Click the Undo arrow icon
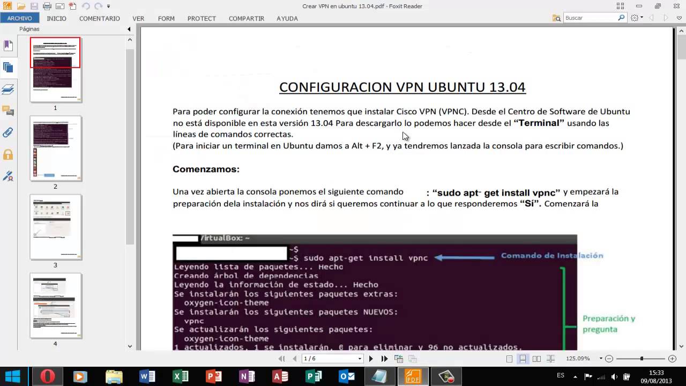Viewport: 686px width, 386px height. coord(85,6)
